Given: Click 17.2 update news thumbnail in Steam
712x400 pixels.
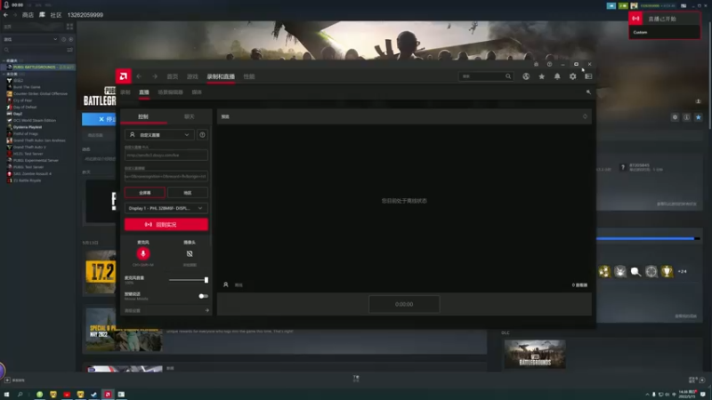Looking at the screenshot, I should [x=101, y=272].
